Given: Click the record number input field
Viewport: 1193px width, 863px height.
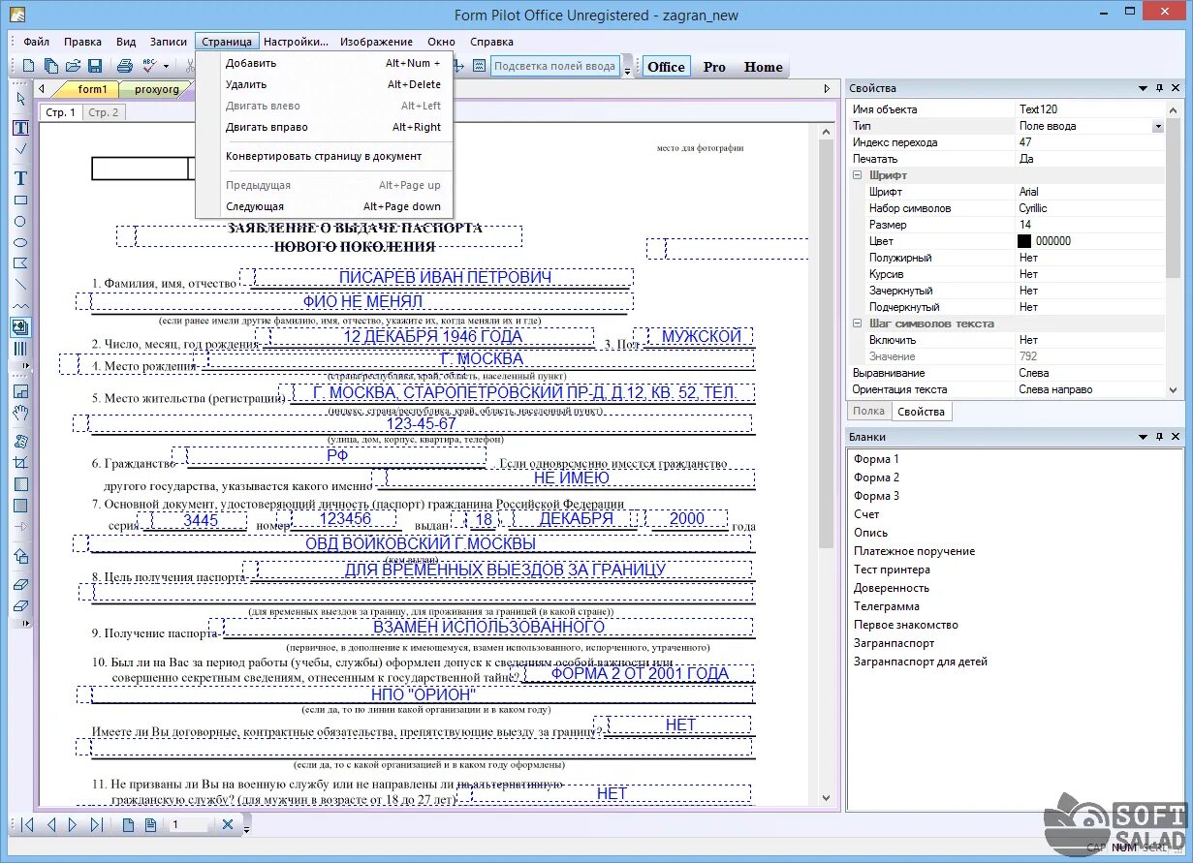Looking at the screenshot, I should click(x=189, y=825).
